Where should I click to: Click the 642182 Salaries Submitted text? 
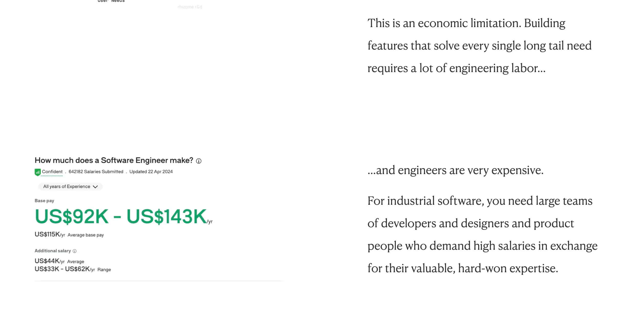pos(96,172)
